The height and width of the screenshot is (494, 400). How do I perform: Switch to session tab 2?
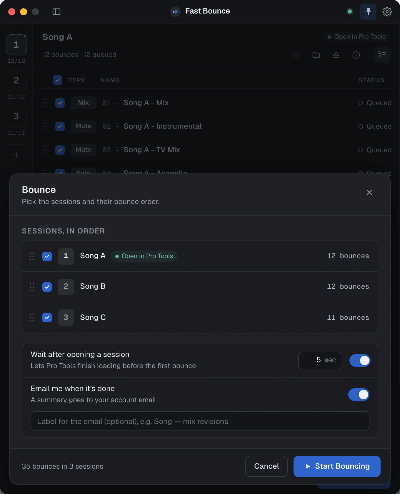(16, 81)
